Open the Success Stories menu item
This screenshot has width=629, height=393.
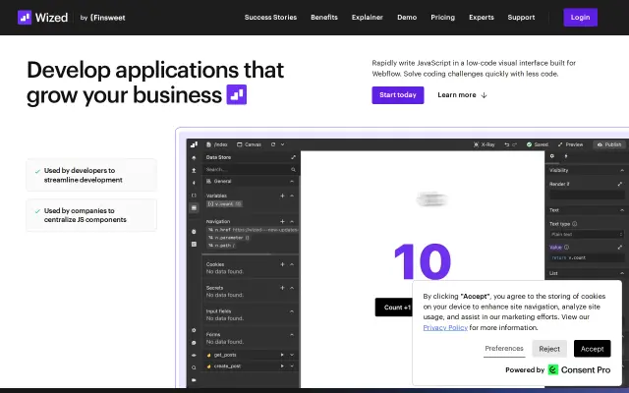(x=270, y=18)
